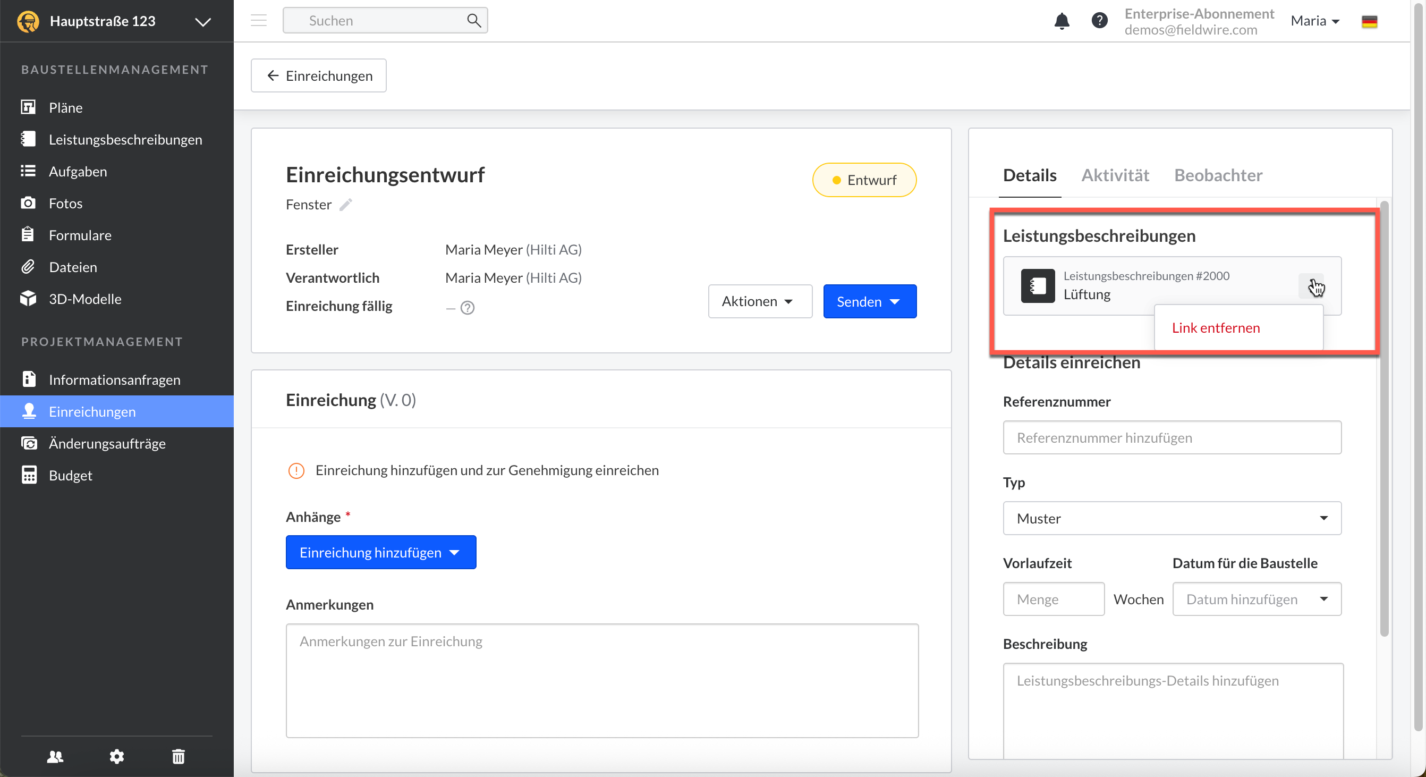
Task: Go back to Einreichungen list
Action: tap(318, 75)
